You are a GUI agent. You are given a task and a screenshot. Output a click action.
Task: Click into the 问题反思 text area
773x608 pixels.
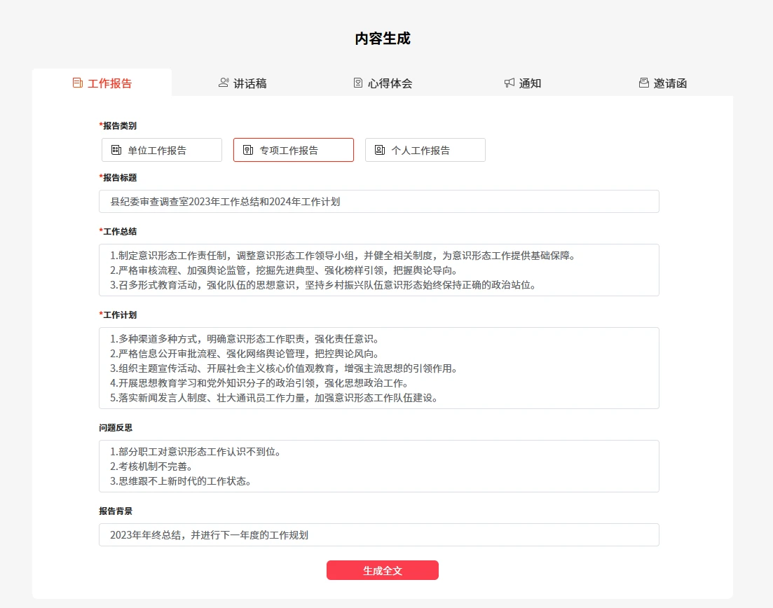click(378, 466)
